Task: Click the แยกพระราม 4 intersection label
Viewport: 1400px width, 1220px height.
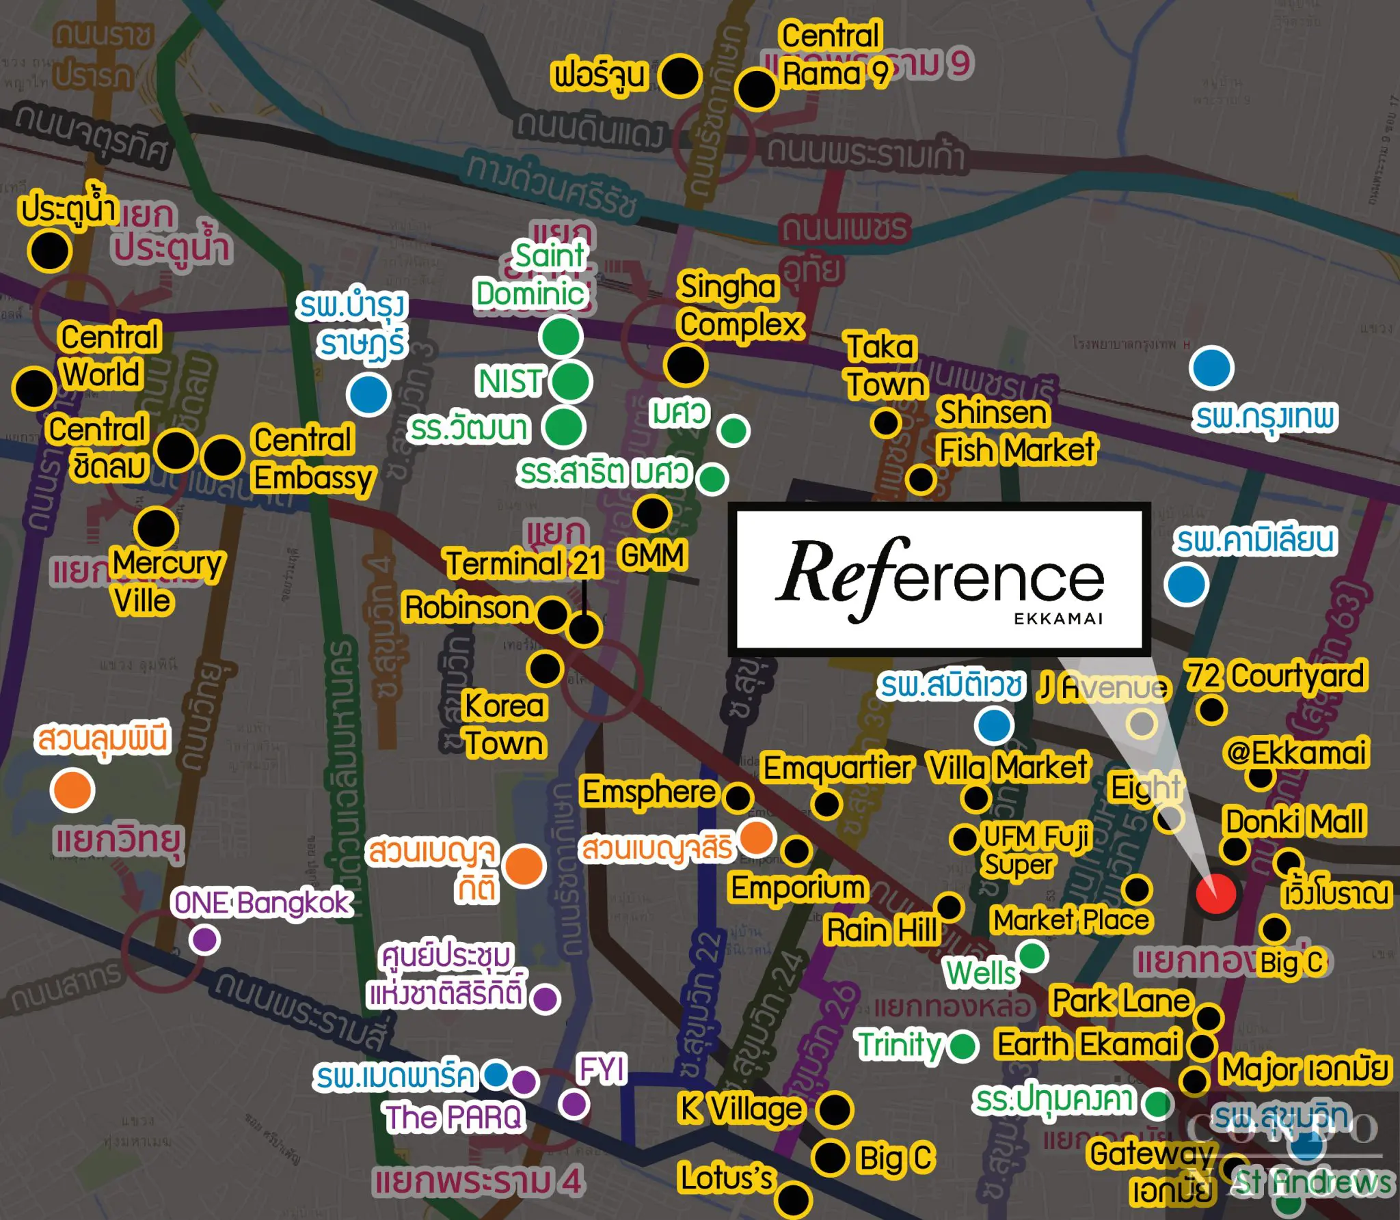Action: [x=477, y=1182]
